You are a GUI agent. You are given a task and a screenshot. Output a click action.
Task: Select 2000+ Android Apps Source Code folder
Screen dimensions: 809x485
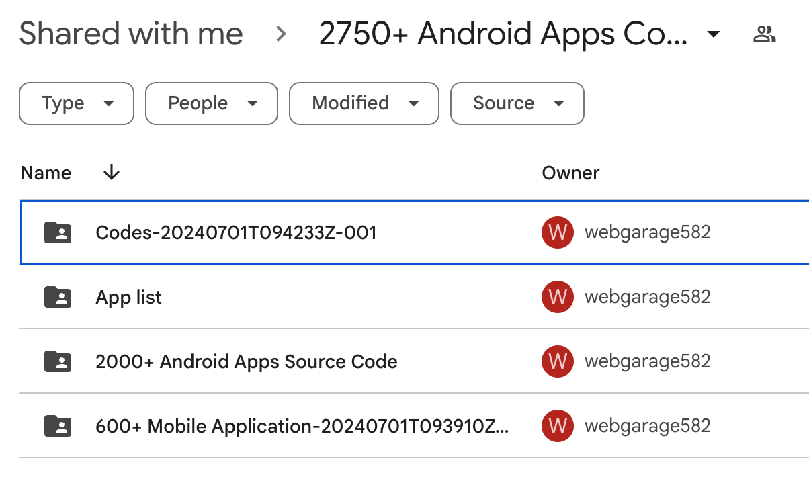pyautogui.click(x=247, y=361)
